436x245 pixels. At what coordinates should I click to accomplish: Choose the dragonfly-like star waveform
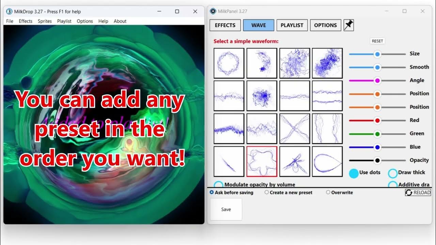tap(295, 162)
